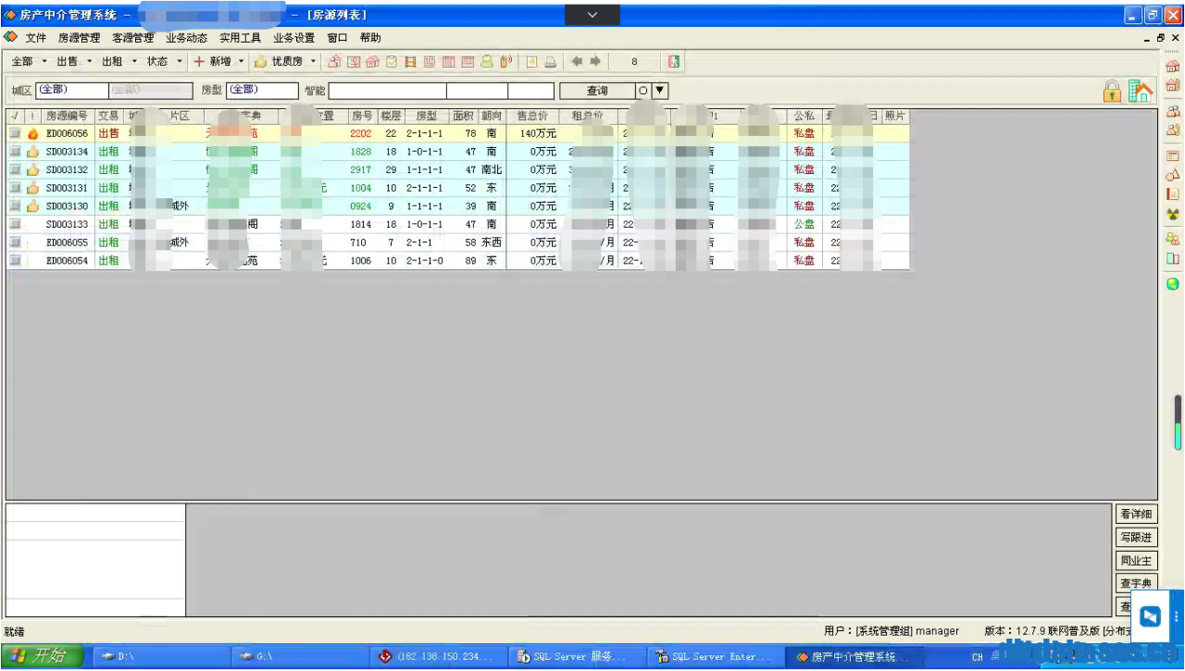
Task: Open the 出租 dropdown arrow
Action: (x=134, y=61)
